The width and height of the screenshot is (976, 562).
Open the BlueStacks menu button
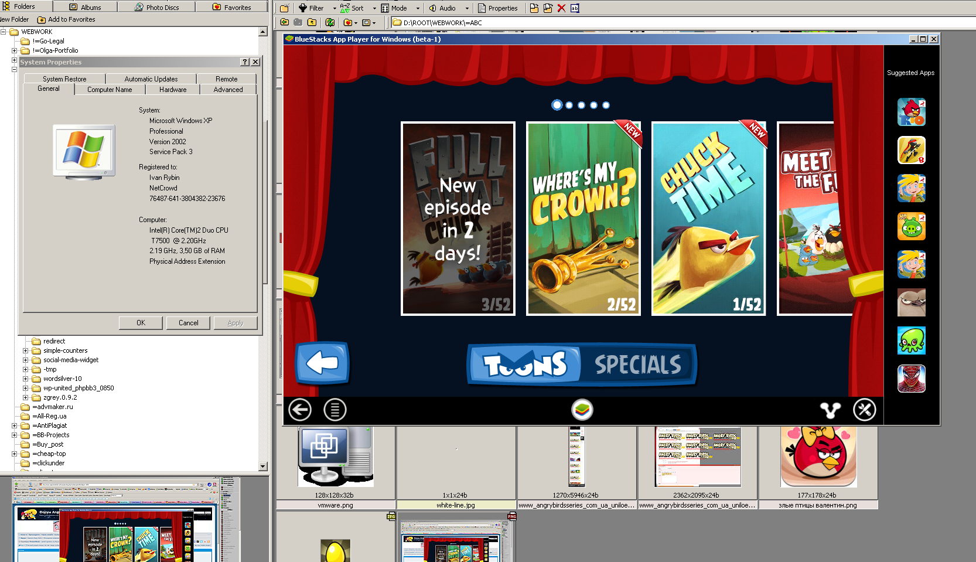(x=335, y=410)
